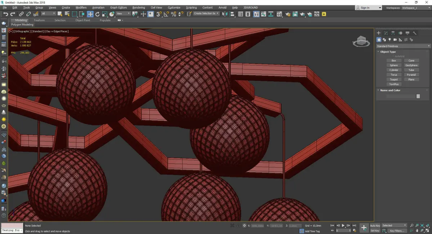432x234 pixels.
Task: Toggle Spinner Snap
Action: click(181, 14)
